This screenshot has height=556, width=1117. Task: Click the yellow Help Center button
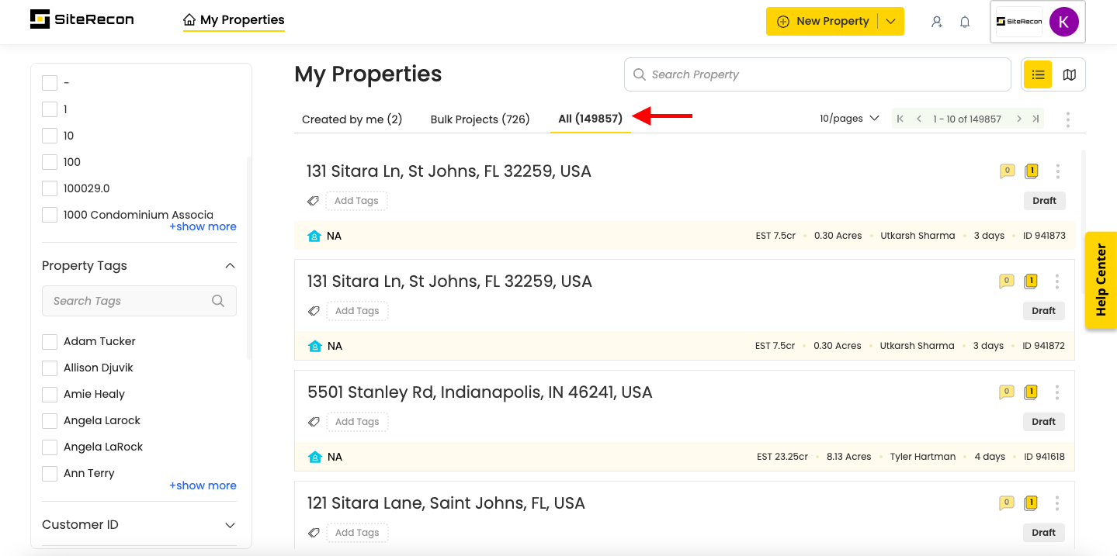point(1101,280)
